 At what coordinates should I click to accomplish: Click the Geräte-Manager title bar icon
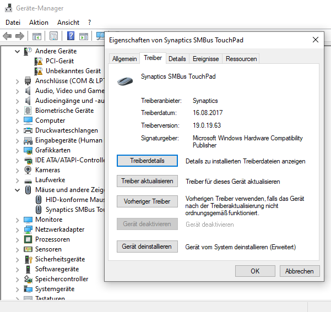click(x=8, y=8)
